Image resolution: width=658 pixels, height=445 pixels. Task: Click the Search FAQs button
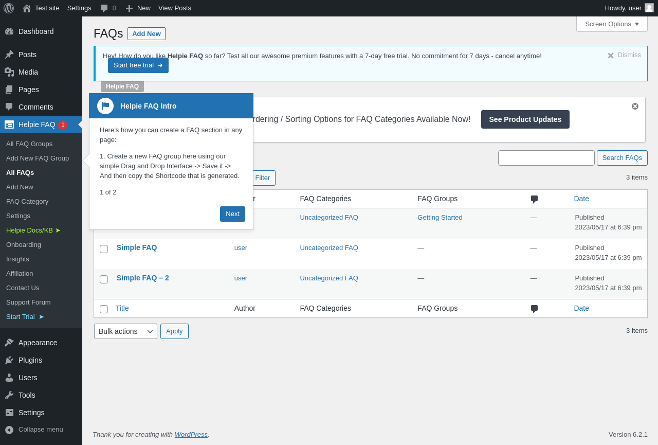[622, 158]
